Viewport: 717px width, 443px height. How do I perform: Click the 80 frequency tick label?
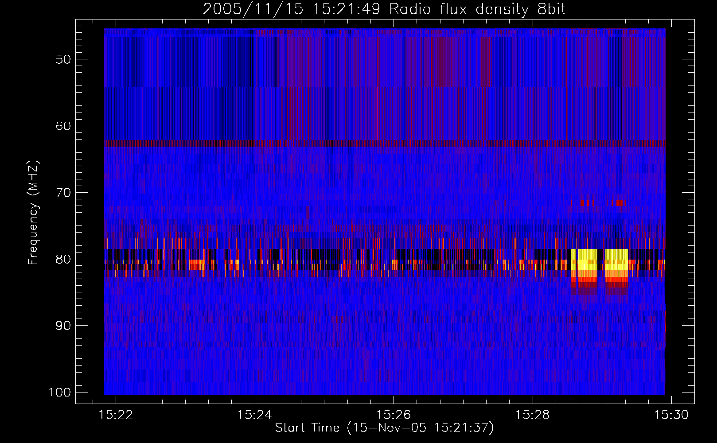point(63,259)
